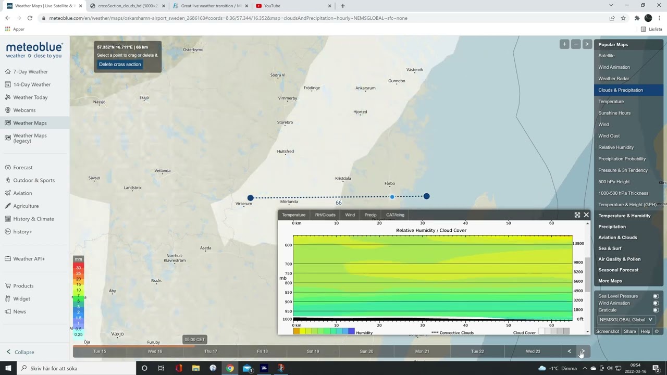This screenshot has height=375, width=667.
Task: Jump timeline to Tue 22
Action: pyautogui.click(x=477, y=352)
